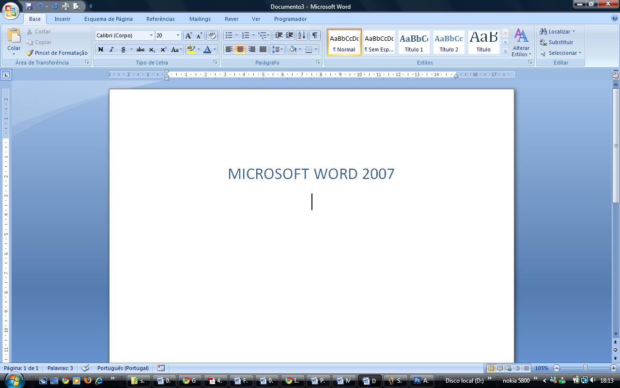
Task: Shrink font size with shrink font icon
Action: click(199, 35)
